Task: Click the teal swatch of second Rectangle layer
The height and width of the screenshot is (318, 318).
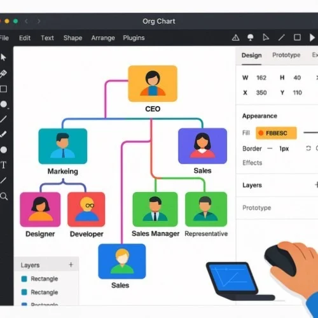Action: (x=24, y=292)
